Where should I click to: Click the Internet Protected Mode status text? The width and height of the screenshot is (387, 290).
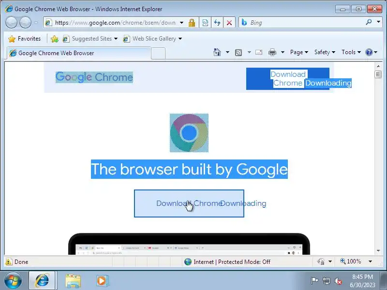(x=232, y=262)
